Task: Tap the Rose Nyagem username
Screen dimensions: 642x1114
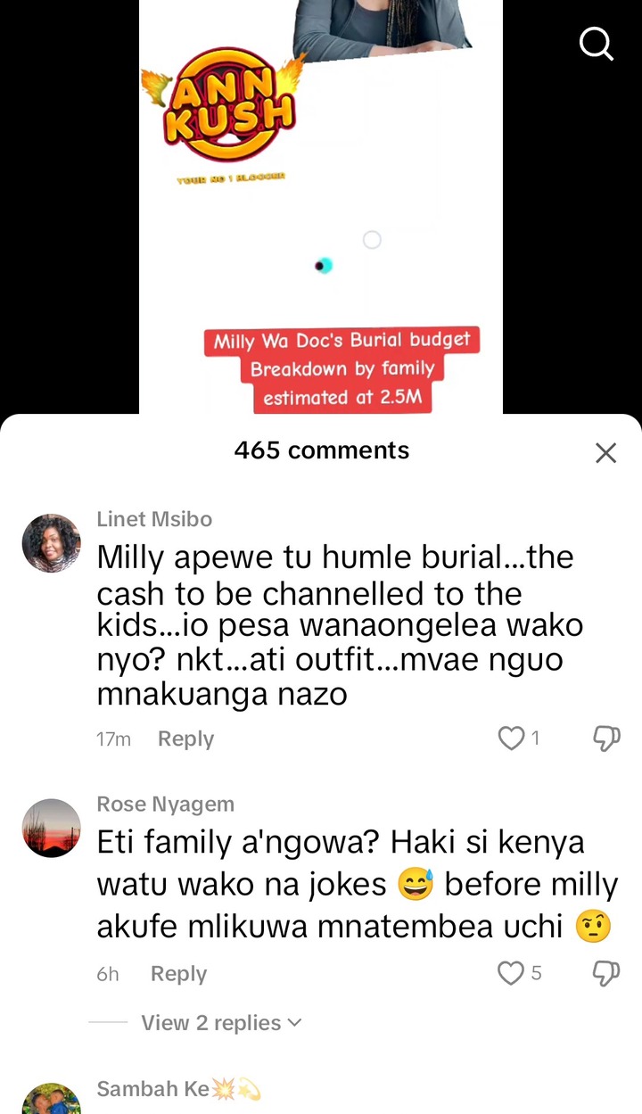Action: point(166,804)
